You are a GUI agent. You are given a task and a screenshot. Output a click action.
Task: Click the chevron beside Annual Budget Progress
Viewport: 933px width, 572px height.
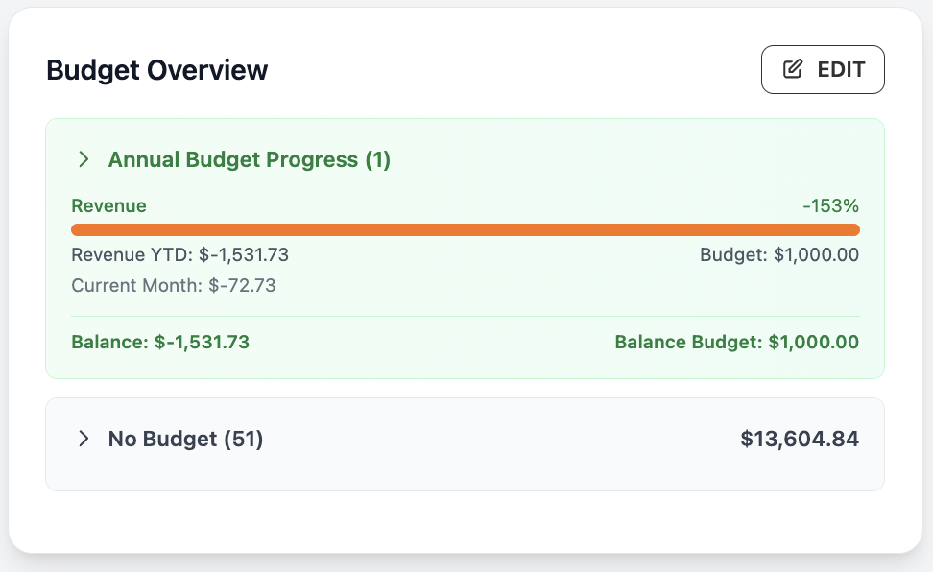[x=84, y=159]
